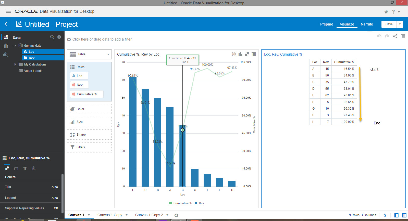The image size is (408, 221).
Task: Open the hamburger navigation menu
Action: (x=8, y=11)
